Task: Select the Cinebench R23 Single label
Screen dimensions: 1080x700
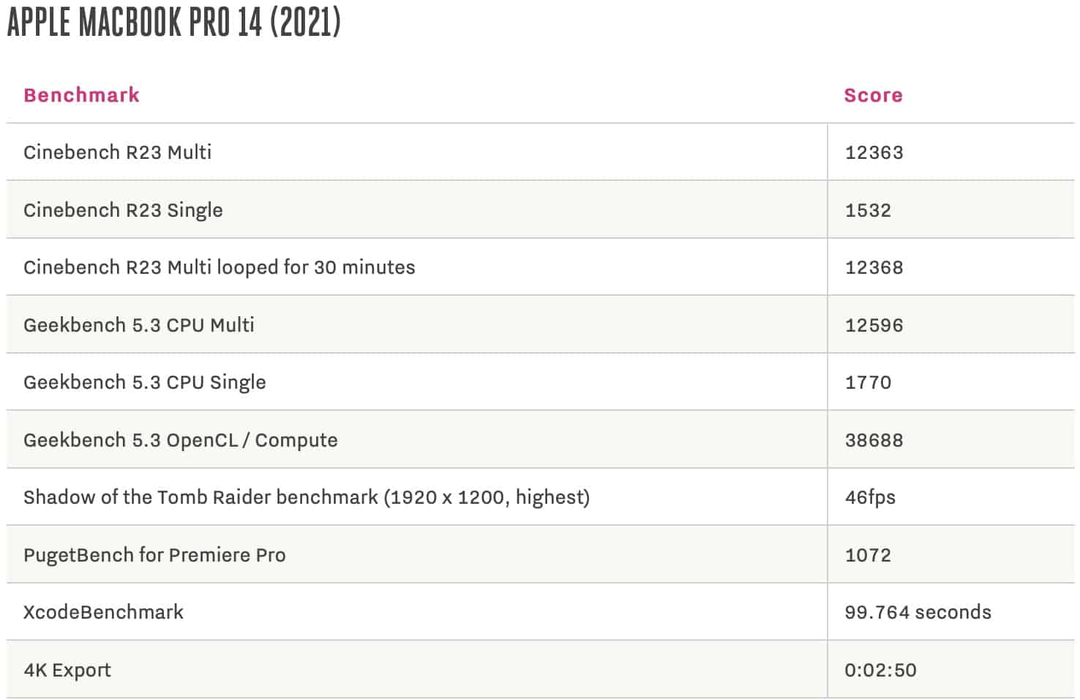Action: coord(123,210)
